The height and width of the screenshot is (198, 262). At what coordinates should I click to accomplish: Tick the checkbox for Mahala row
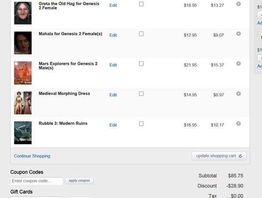[x=141, y=34]
